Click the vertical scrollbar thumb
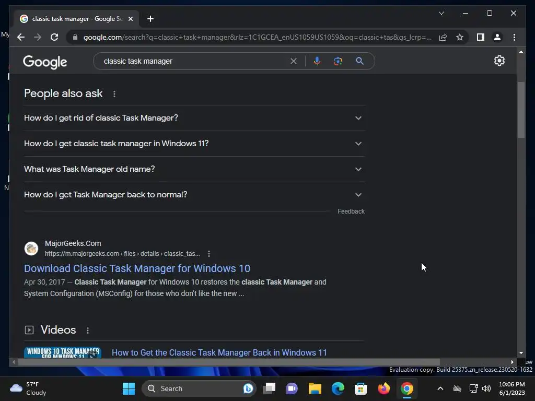 [521, 110]
